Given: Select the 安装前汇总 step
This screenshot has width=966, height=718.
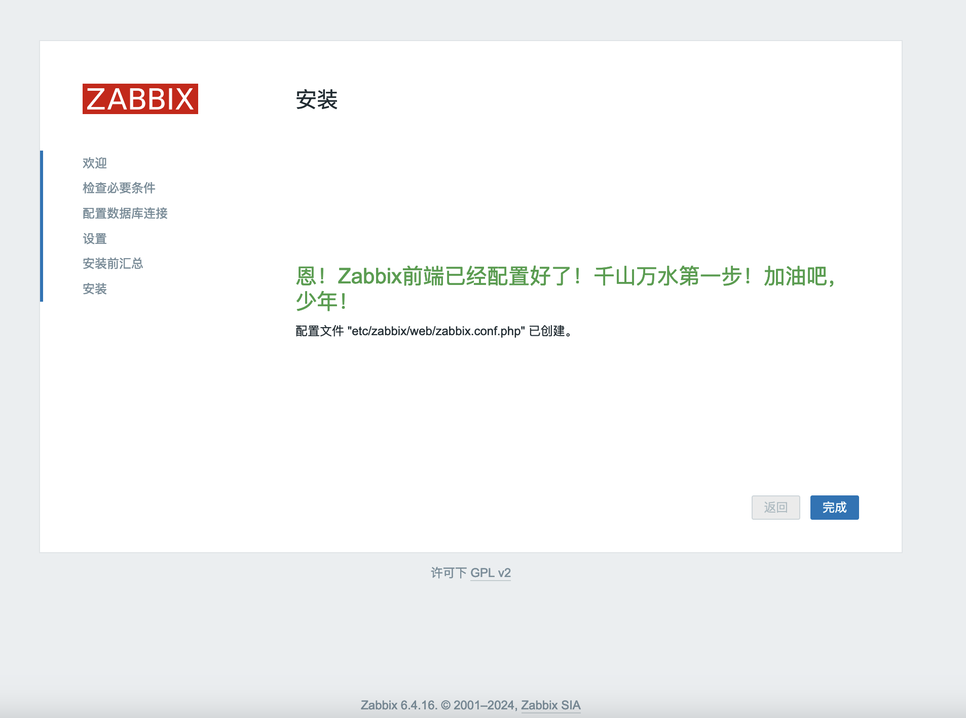Looking at the screenshot, I should pyautogui.click(x=113, y=264).
